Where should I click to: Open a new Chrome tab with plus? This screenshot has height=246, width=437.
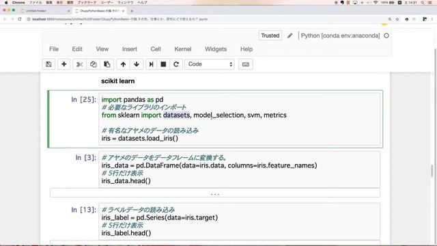(x=132, y=11)
